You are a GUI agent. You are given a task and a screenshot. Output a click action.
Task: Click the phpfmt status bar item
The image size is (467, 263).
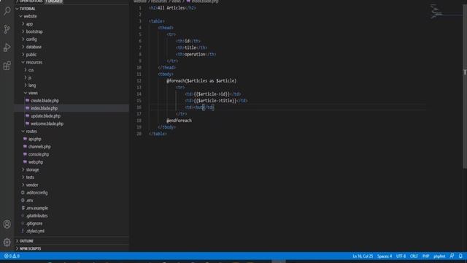tap(439, 256)
